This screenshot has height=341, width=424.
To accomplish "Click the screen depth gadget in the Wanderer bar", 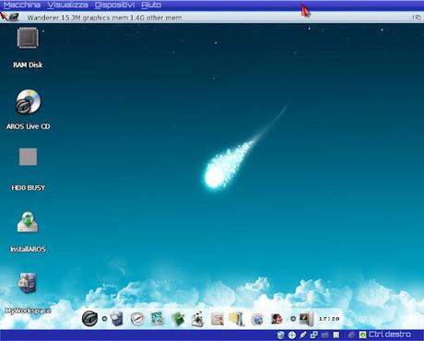I will (417, 18).
